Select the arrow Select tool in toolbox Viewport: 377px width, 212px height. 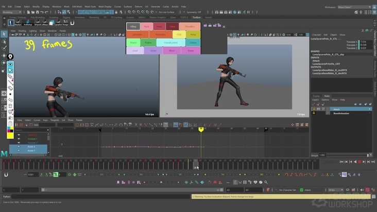[4, 34]
